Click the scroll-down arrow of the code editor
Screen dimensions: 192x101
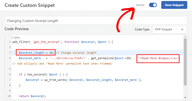(x=185, y=97)
